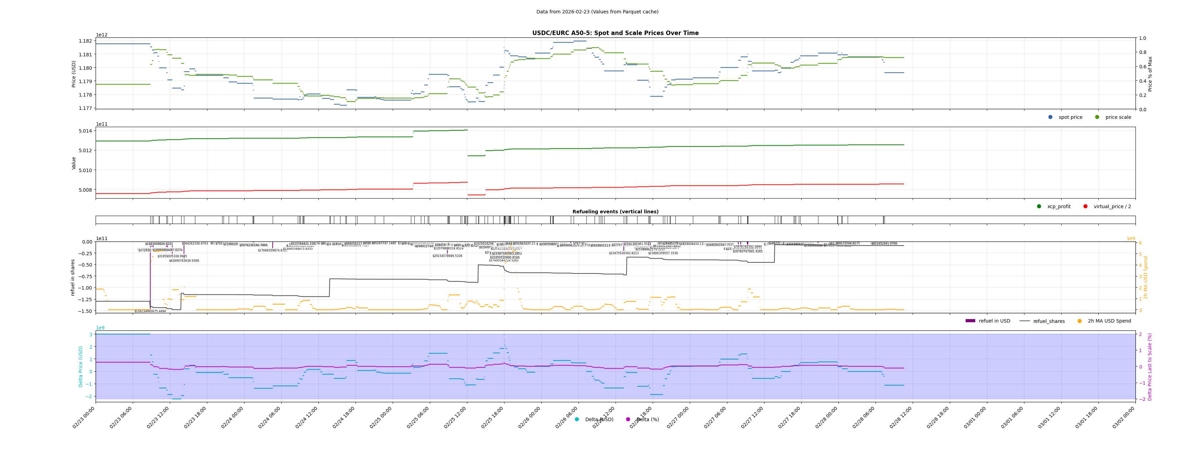This screenshot has width=1195, height=473.
Task: Click the Price (USD) y-axis label
Action: coord(74,74)
